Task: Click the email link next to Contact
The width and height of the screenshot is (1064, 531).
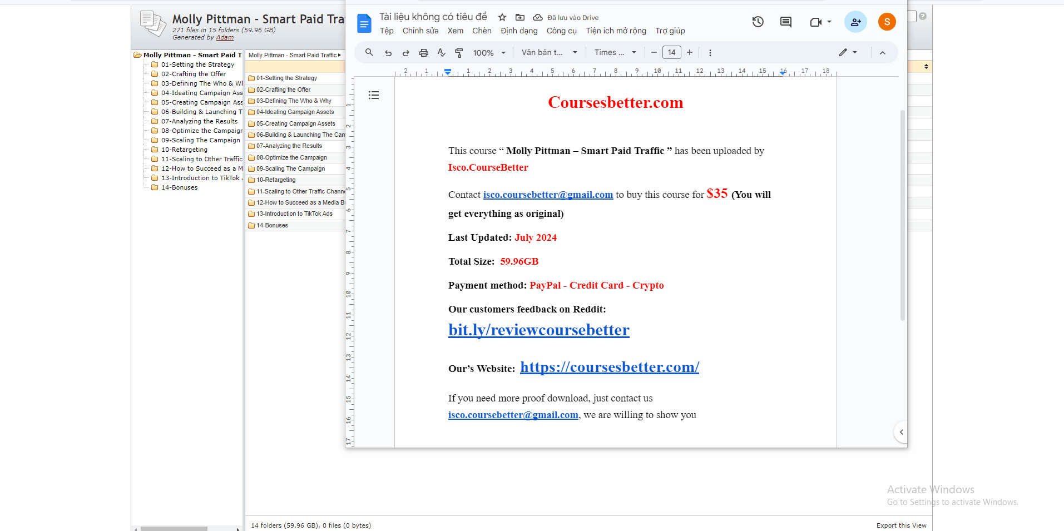Action: [548, 195]
